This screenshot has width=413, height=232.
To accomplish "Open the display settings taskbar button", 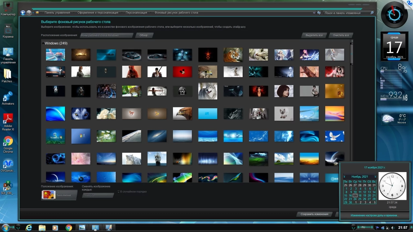I will (108, 227).
